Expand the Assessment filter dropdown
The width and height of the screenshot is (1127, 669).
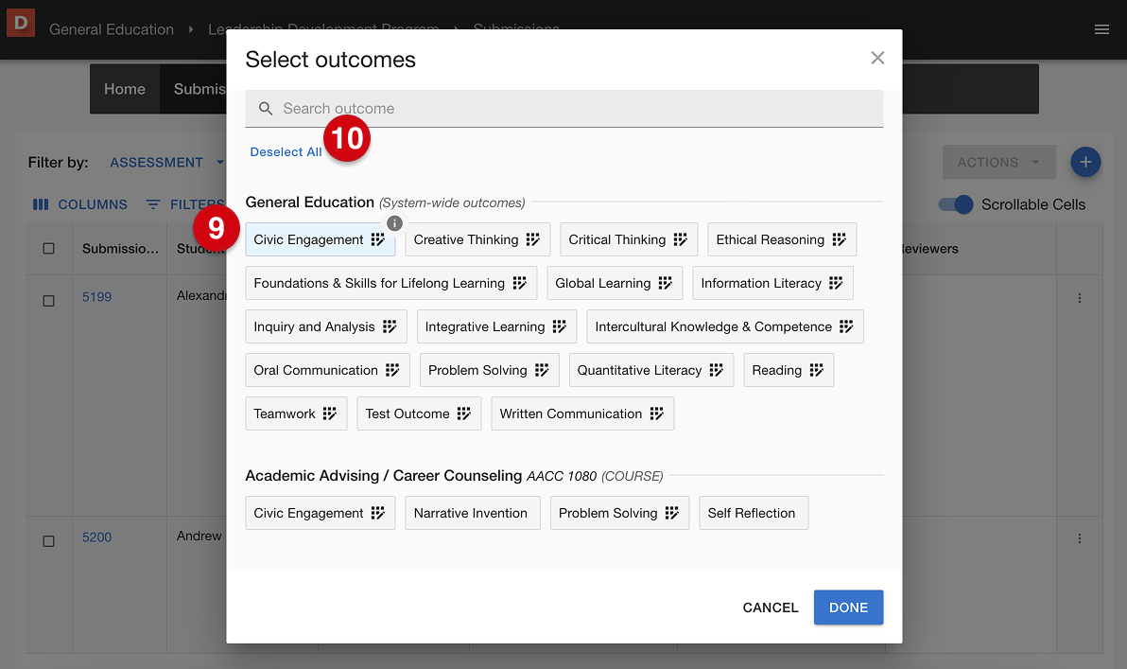[x=166, y=163]
